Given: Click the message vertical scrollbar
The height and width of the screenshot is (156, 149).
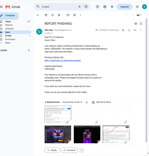Looking at the screenshot, I should (x=146, y=80).
